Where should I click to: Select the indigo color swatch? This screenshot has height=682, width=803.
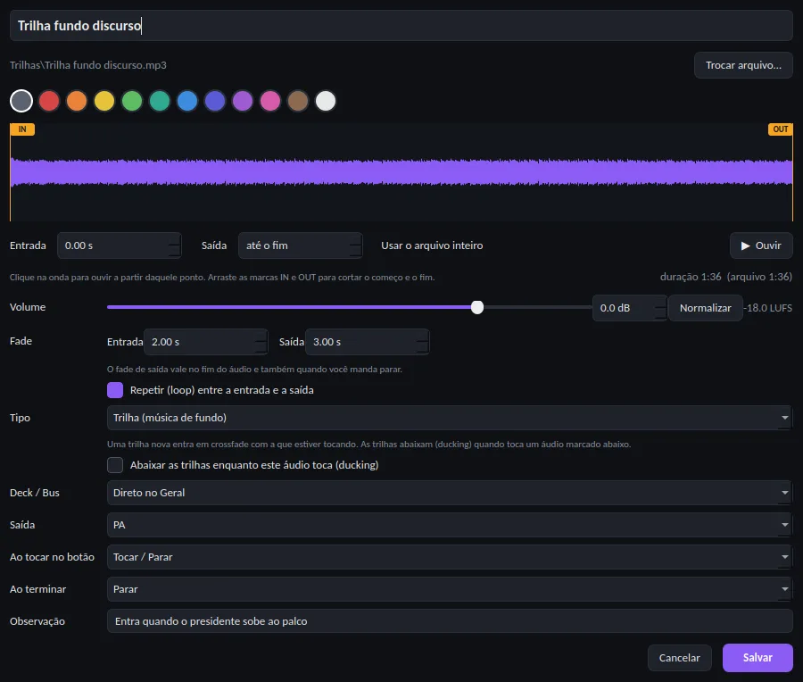(215, 101)
